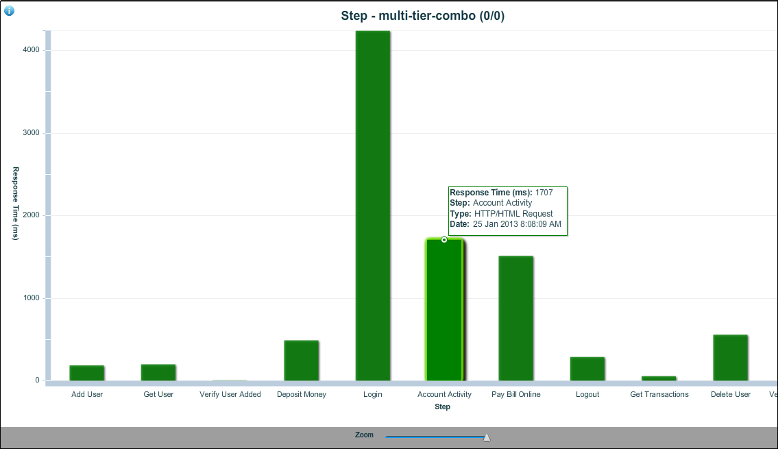Click the truncated Ve label at far right
This screenshot has height=449, width=778.
[773, 394]
